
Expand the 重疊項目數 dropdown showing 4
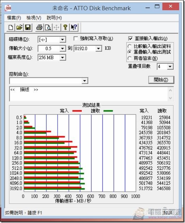pos(170,66)
